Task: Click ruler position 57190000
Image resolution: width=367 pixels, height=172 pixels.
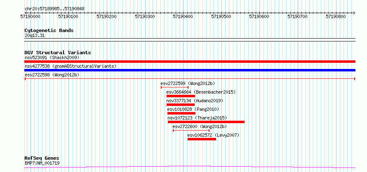Action: coord(30,17)
